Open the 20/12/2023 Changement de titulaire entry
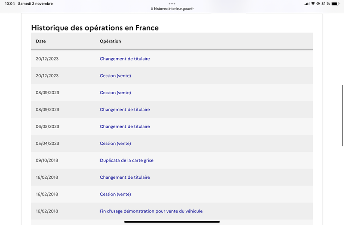The image size is (344, 225). (125, 59)
